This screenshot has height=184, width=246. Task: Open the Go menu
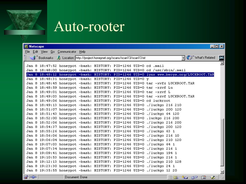(52, 52)
